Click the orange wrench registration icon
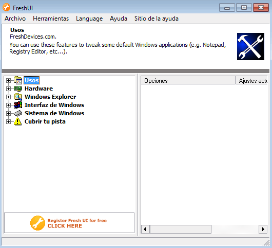272x248 pixels. (x=37, y=223)
